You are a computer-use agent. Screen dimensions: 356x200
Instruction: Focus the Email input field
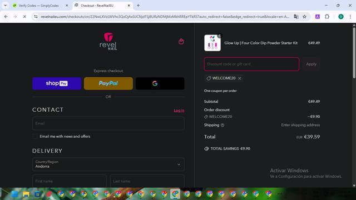[x=108, y=123]
